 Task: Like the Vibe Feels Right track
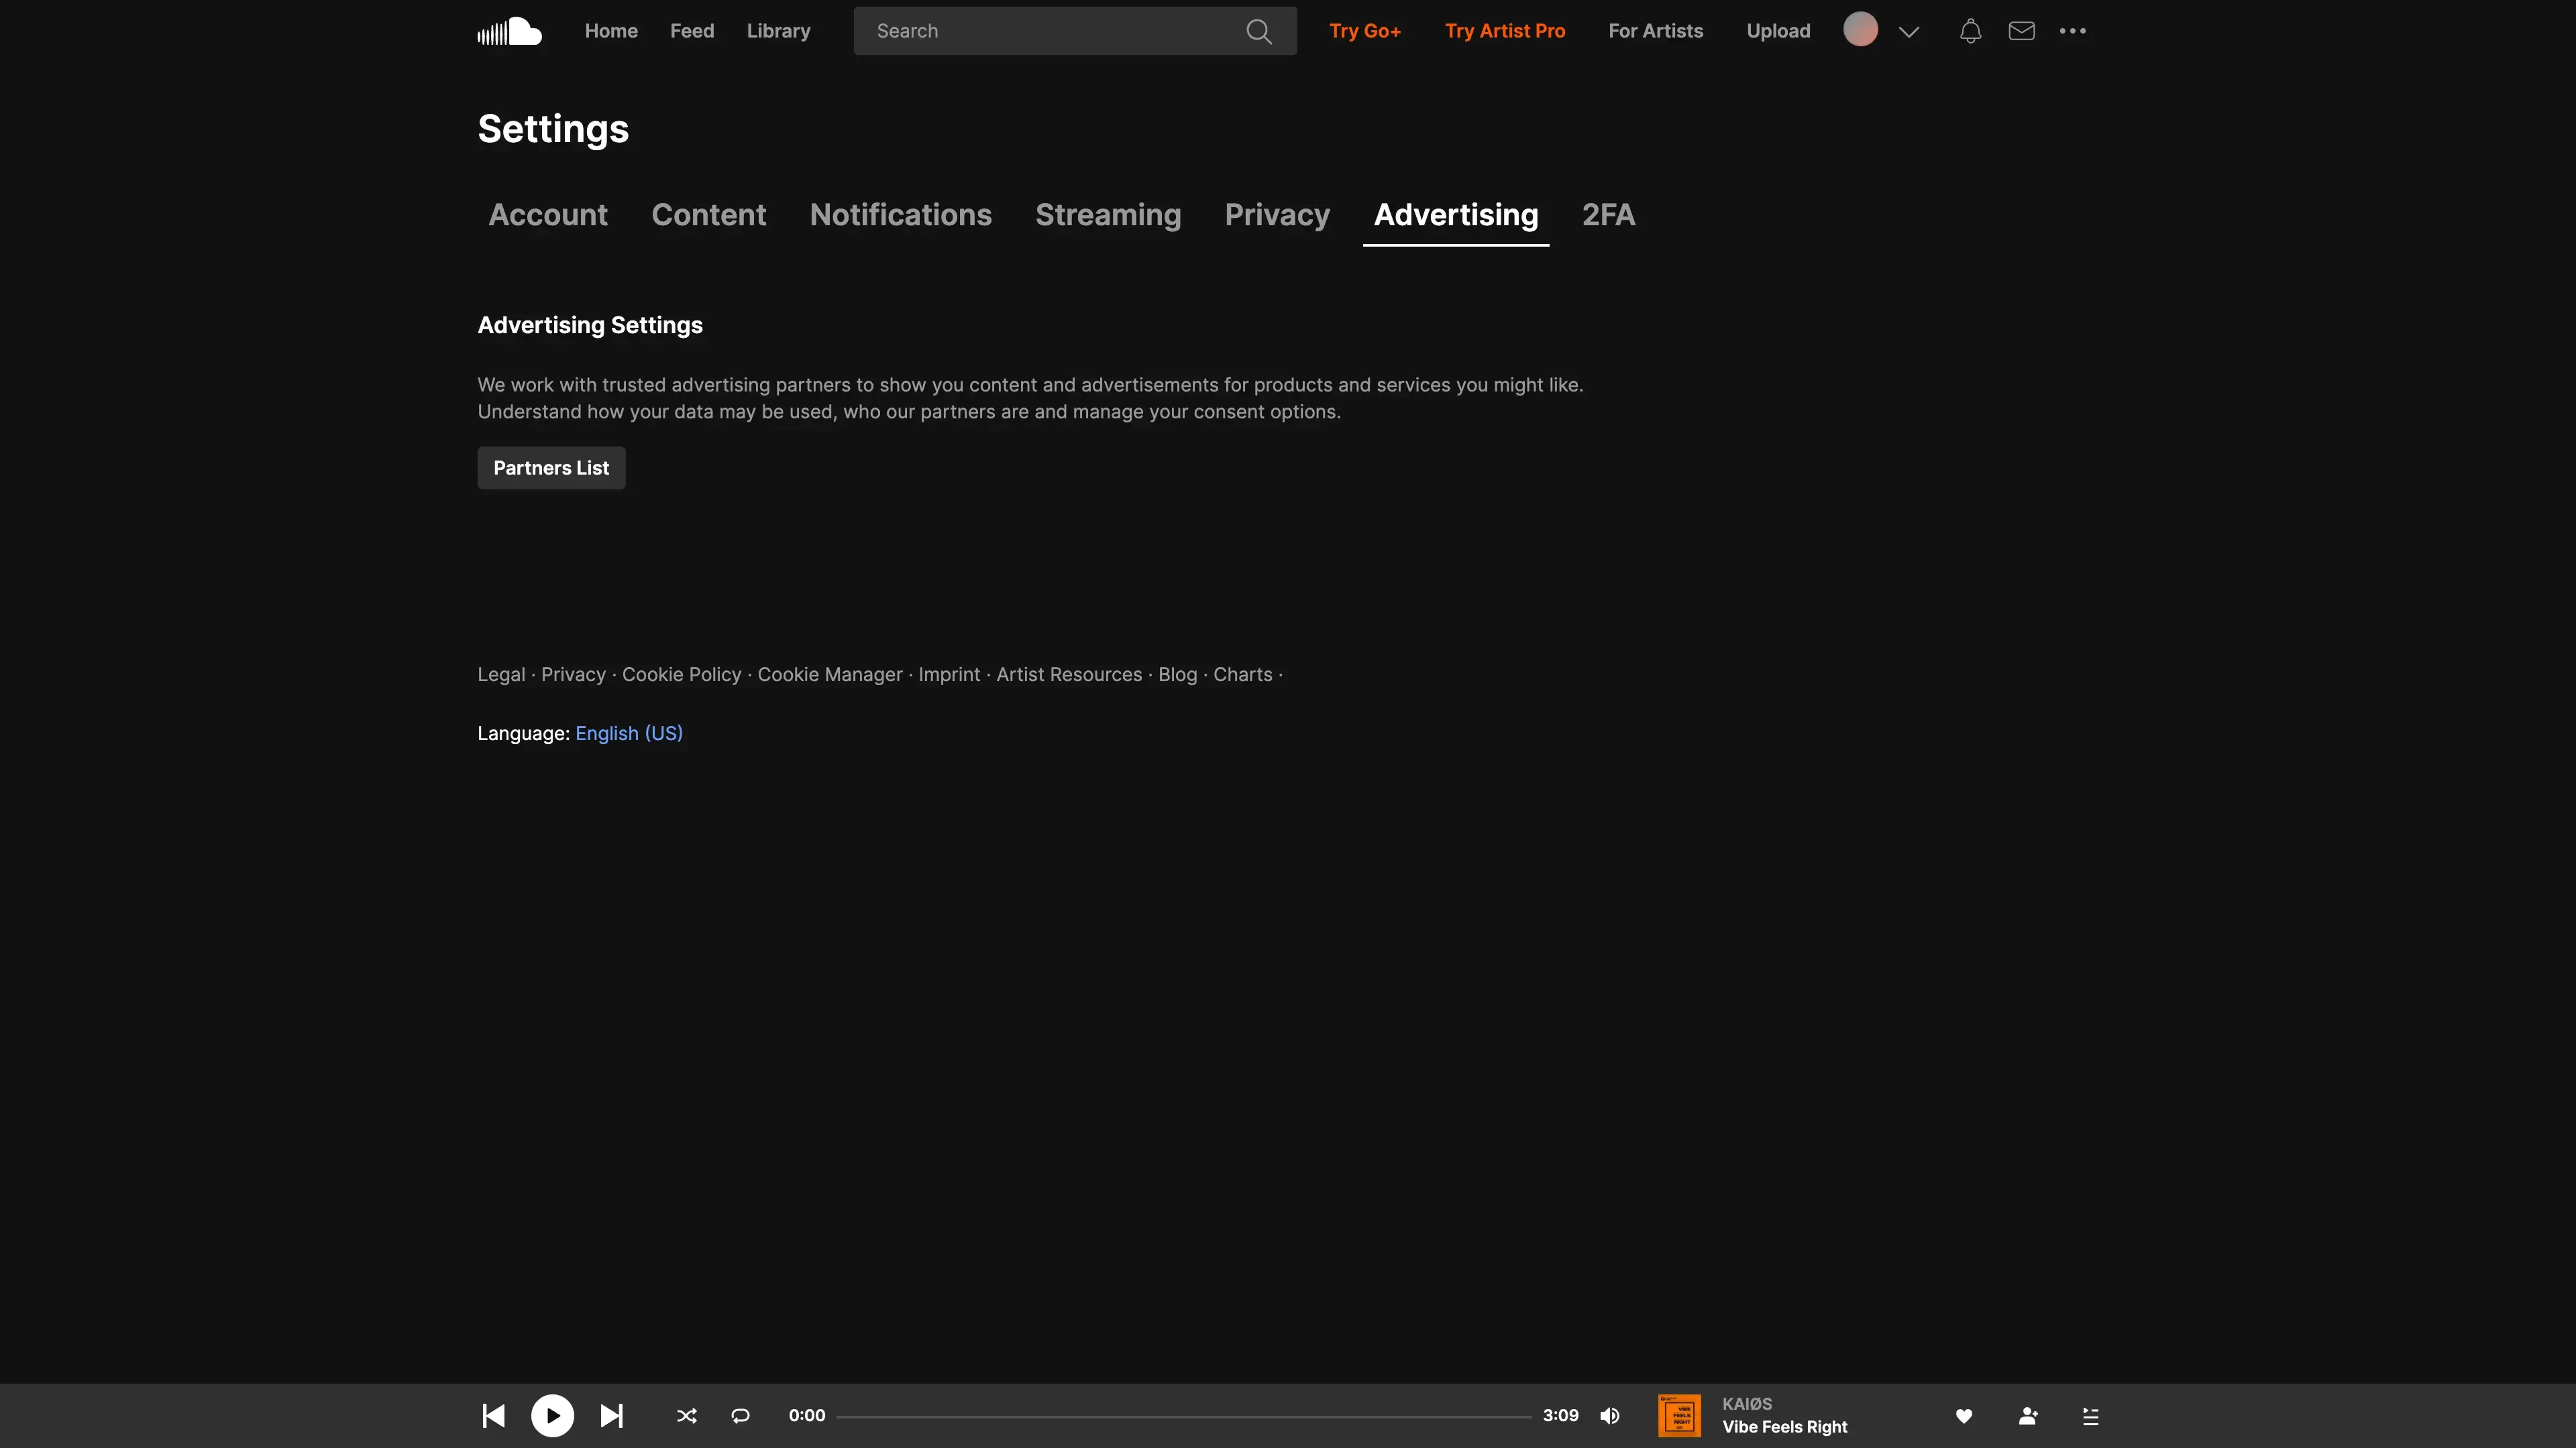[1963, 1415]
